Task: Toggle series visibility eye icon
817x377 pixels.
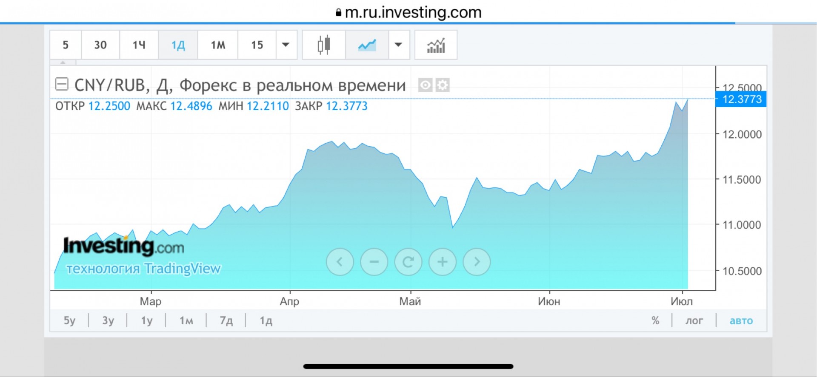Action: [x=425, y=85]
